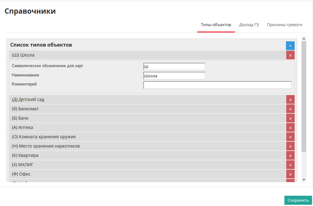The height and width of the screenshot is (206, 313).
Task: Remove the Детский сад entry
Action: tap(290, 100)
